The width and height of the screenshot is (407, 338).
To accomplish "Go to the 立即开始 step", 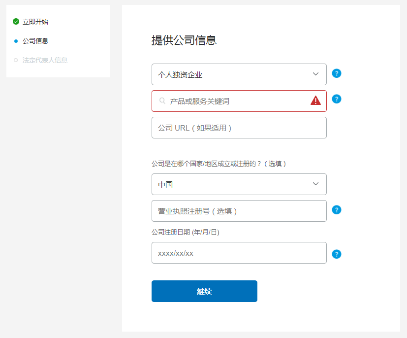I will [x=35, y=22].
